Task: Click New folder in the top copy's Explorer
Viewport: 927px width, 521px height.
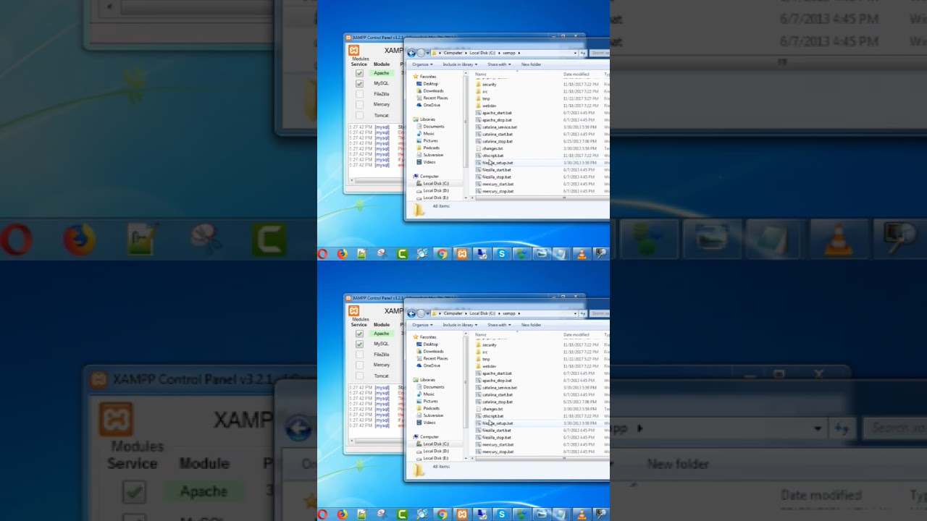Action: tap(531, 64)
